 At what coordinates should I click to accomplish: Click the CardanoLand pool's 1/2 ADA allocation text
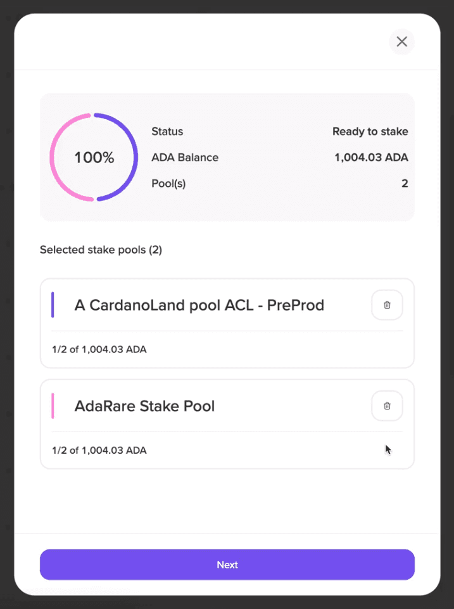click(x=99, y=349)
